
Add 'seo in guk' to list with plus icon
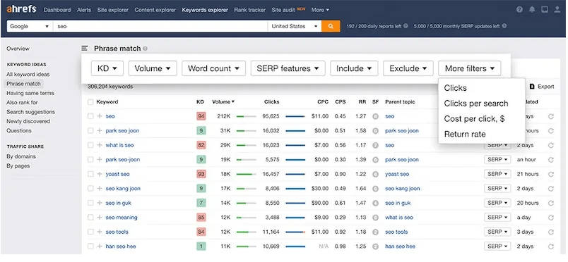pyautogui.click(x=99, y=203)
